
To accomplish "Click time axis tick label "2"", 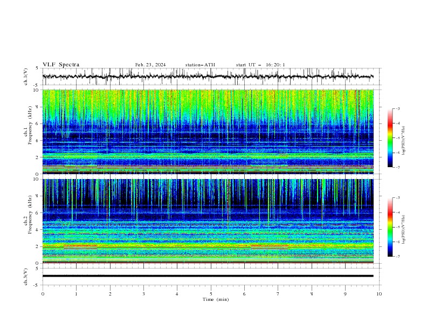I will [110, 294].
